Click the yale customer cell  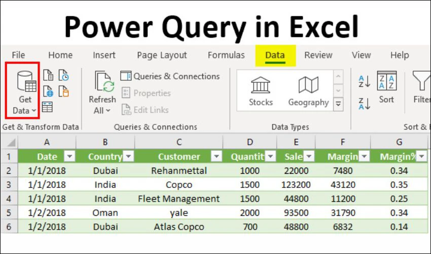pyautogui.click(x=179, y=213)
